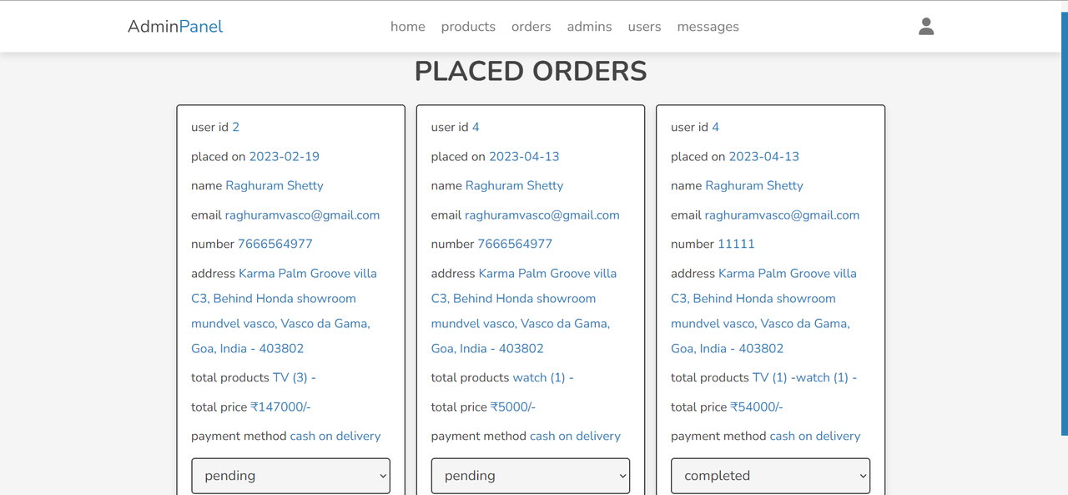Click placed on date 2023-02-19
Screen dimensions: 1068x495
pyautogui.click(x=285, y=156)
